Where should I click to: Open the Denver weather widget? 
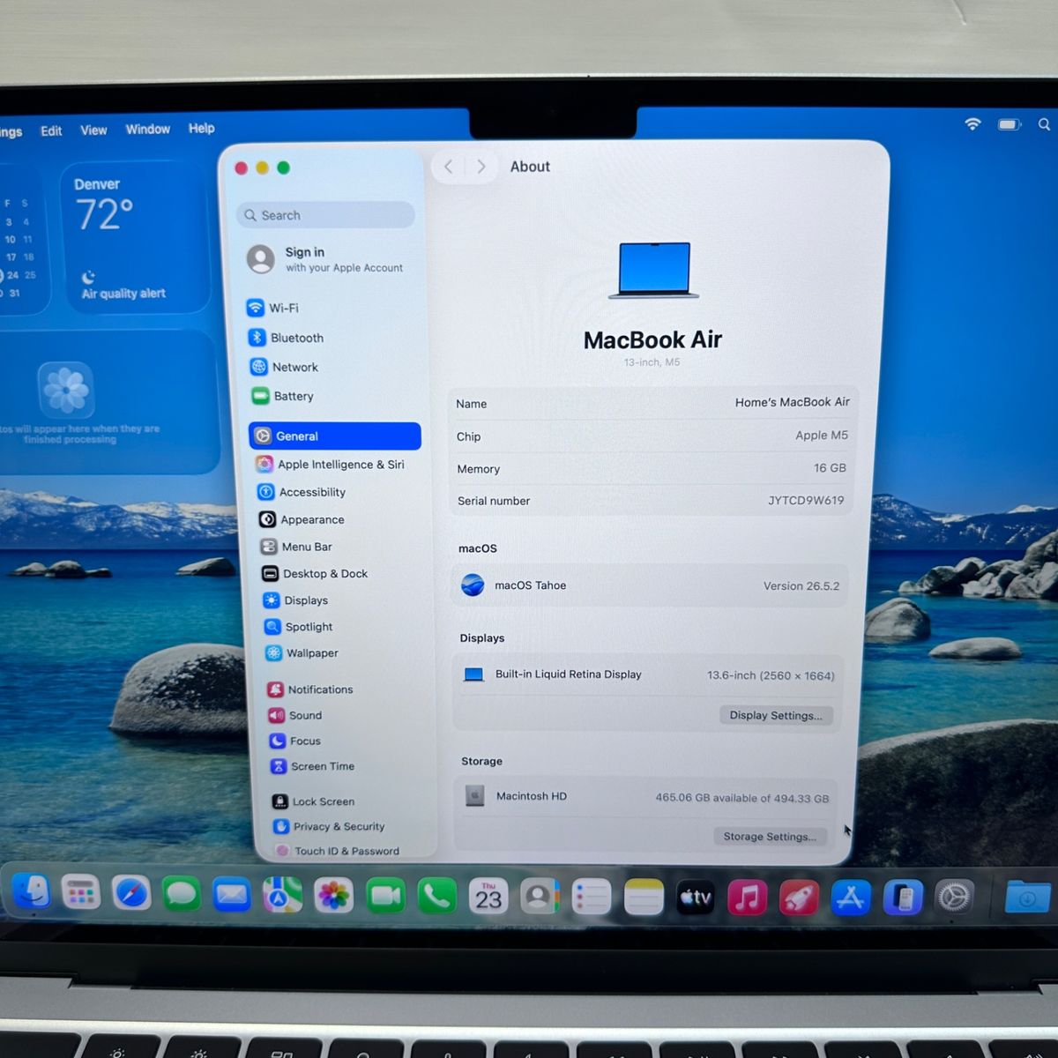(136, 238)
